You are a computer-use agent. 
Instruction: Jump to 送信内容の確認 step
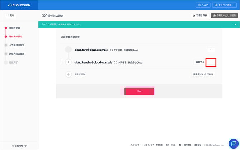[x=16, y=54]
